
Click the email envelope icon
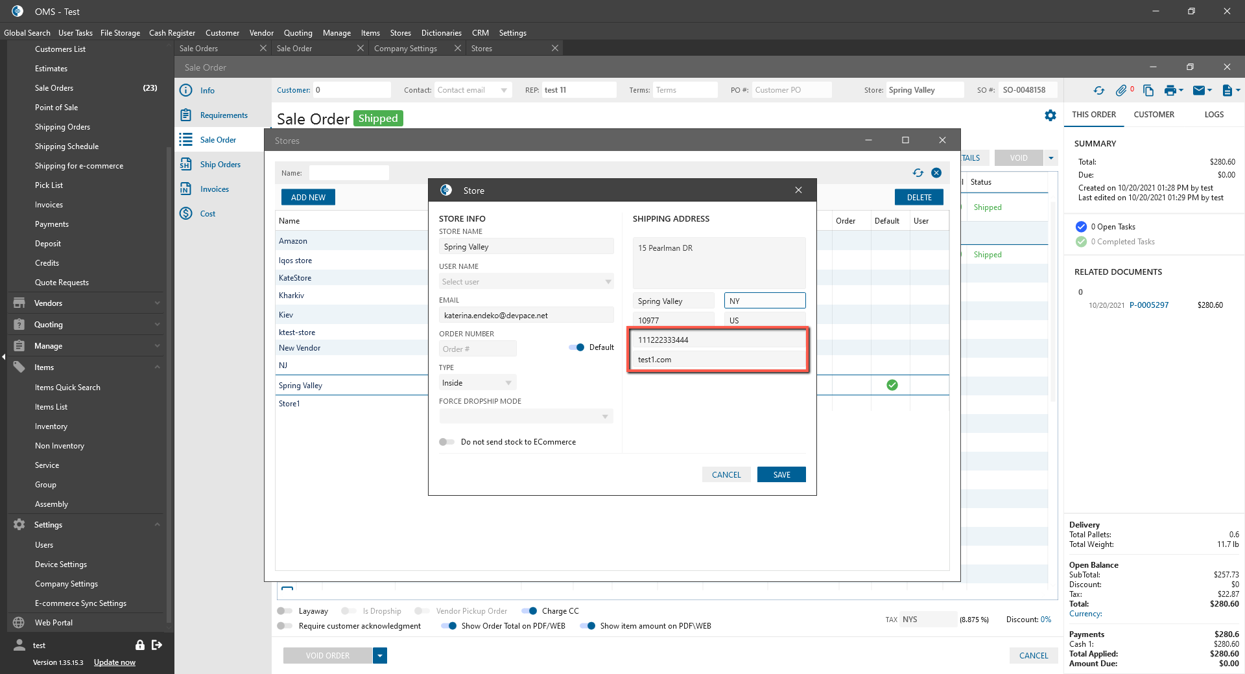pos(1199,91)
